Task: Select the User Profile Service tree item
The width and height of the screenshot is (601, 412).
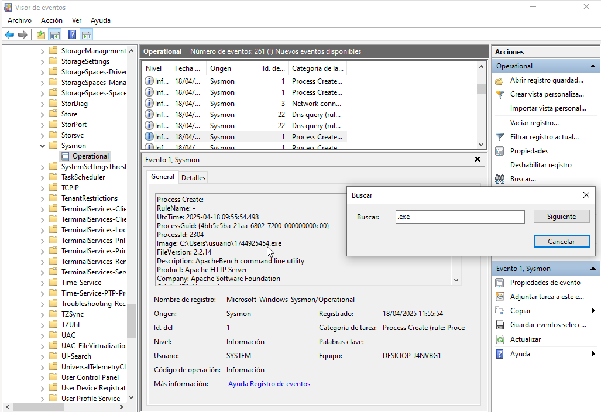Action: (91, 399)
